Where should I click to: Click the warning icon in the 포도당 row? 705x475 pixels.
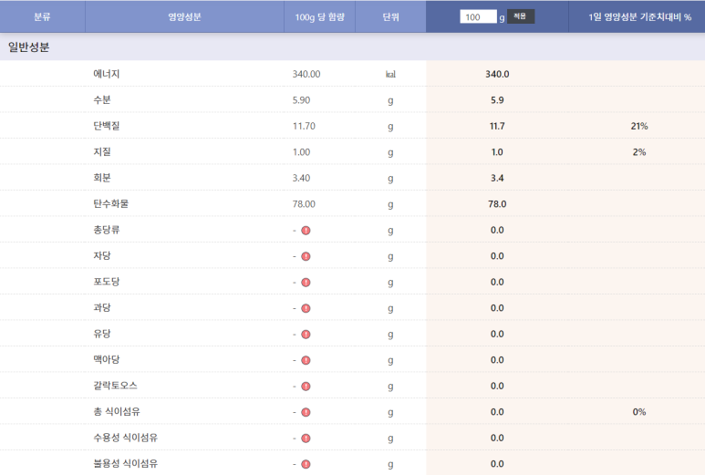click(306, 283)
